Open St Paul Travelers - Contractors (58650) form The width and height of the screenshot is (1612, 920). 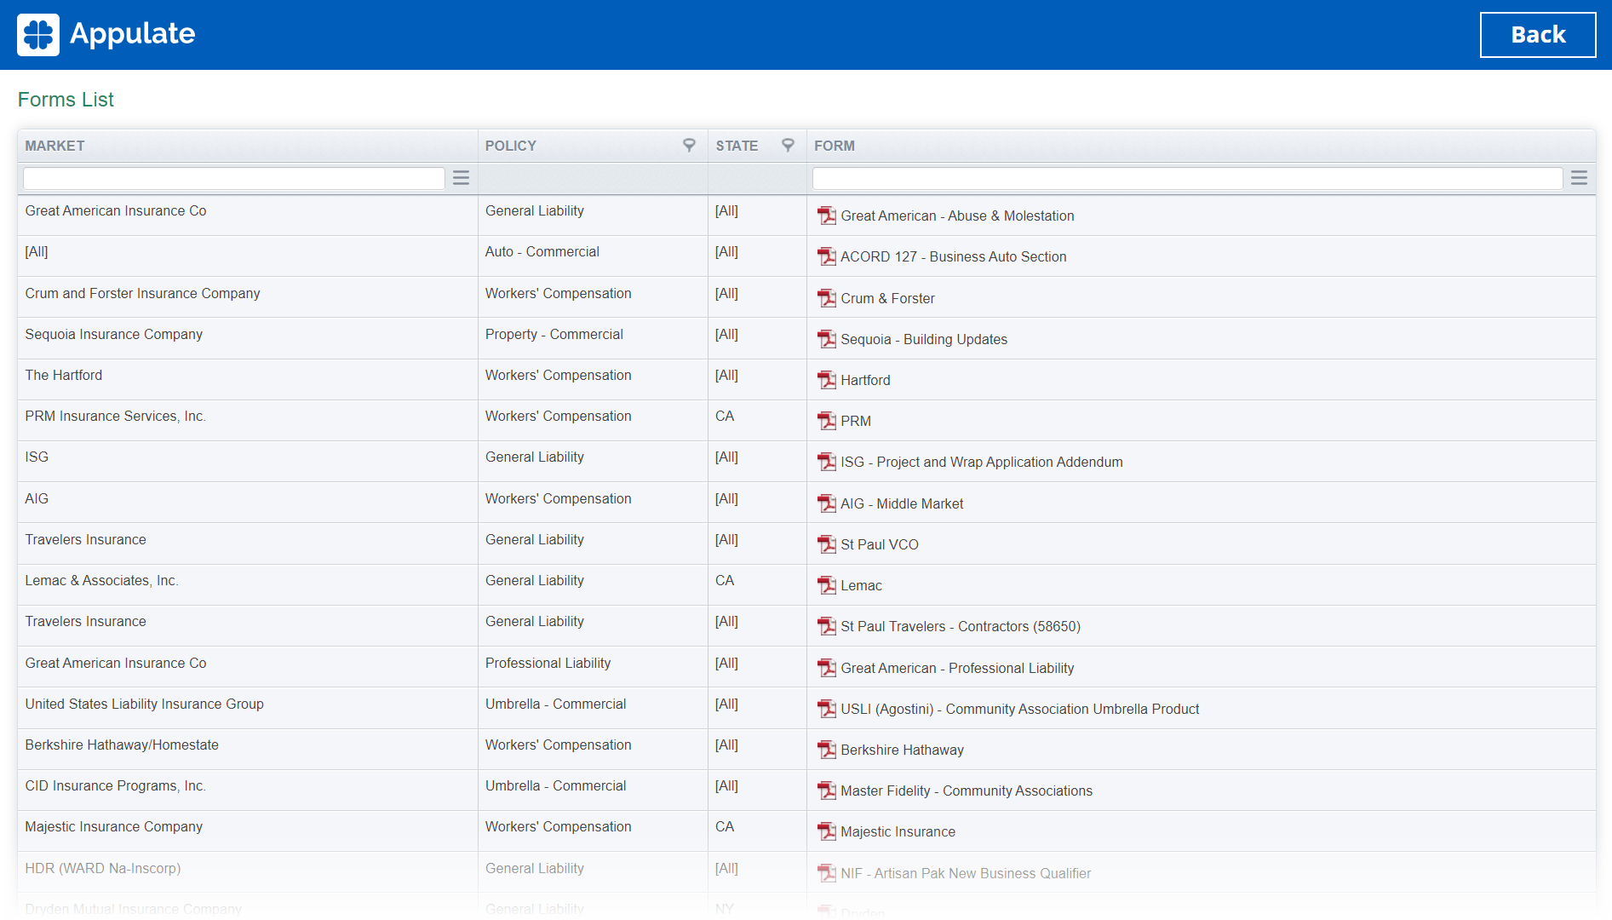960,626
